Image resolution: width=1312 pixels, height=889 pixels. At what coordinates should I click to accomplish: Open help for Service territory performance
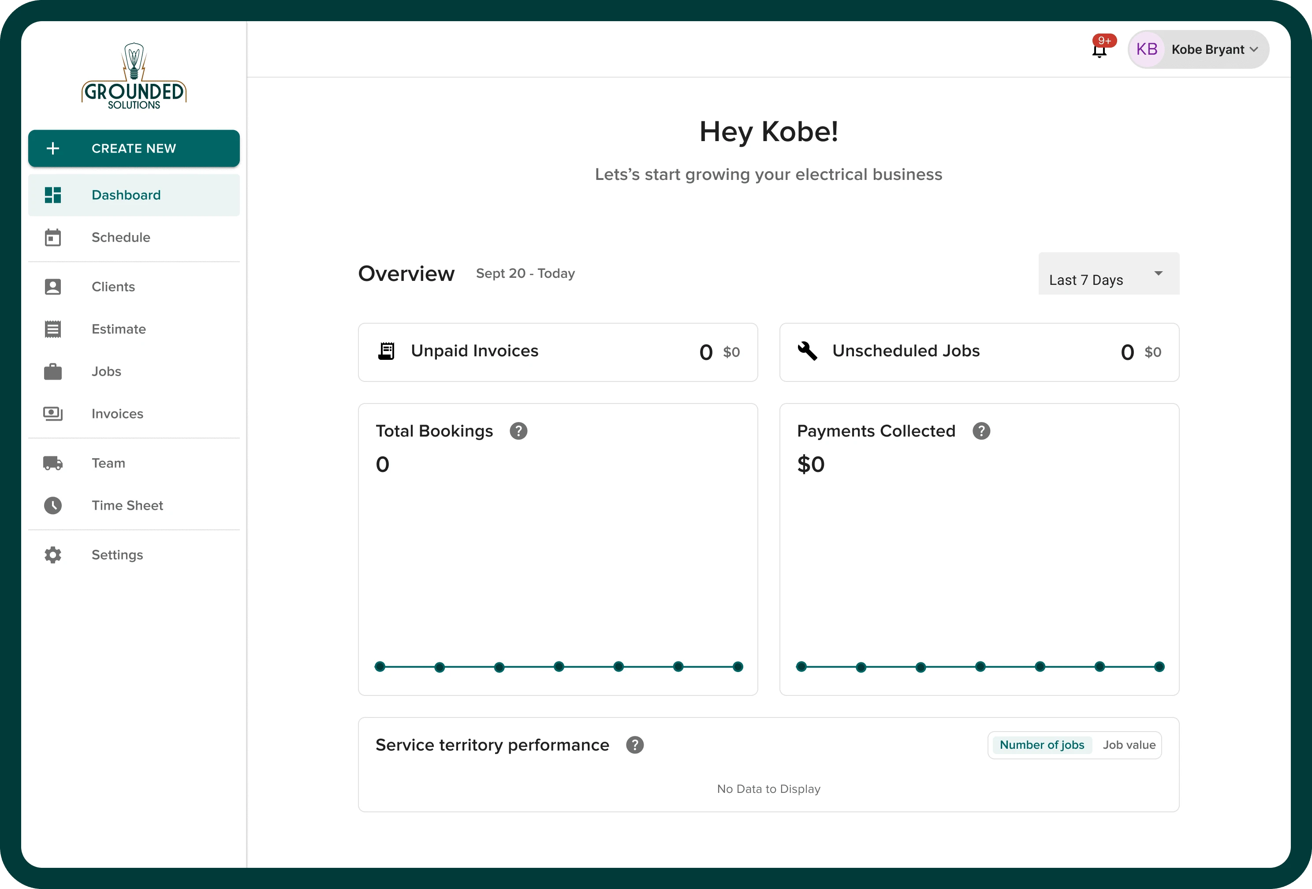pyautogui.click(x=634, y=745)
